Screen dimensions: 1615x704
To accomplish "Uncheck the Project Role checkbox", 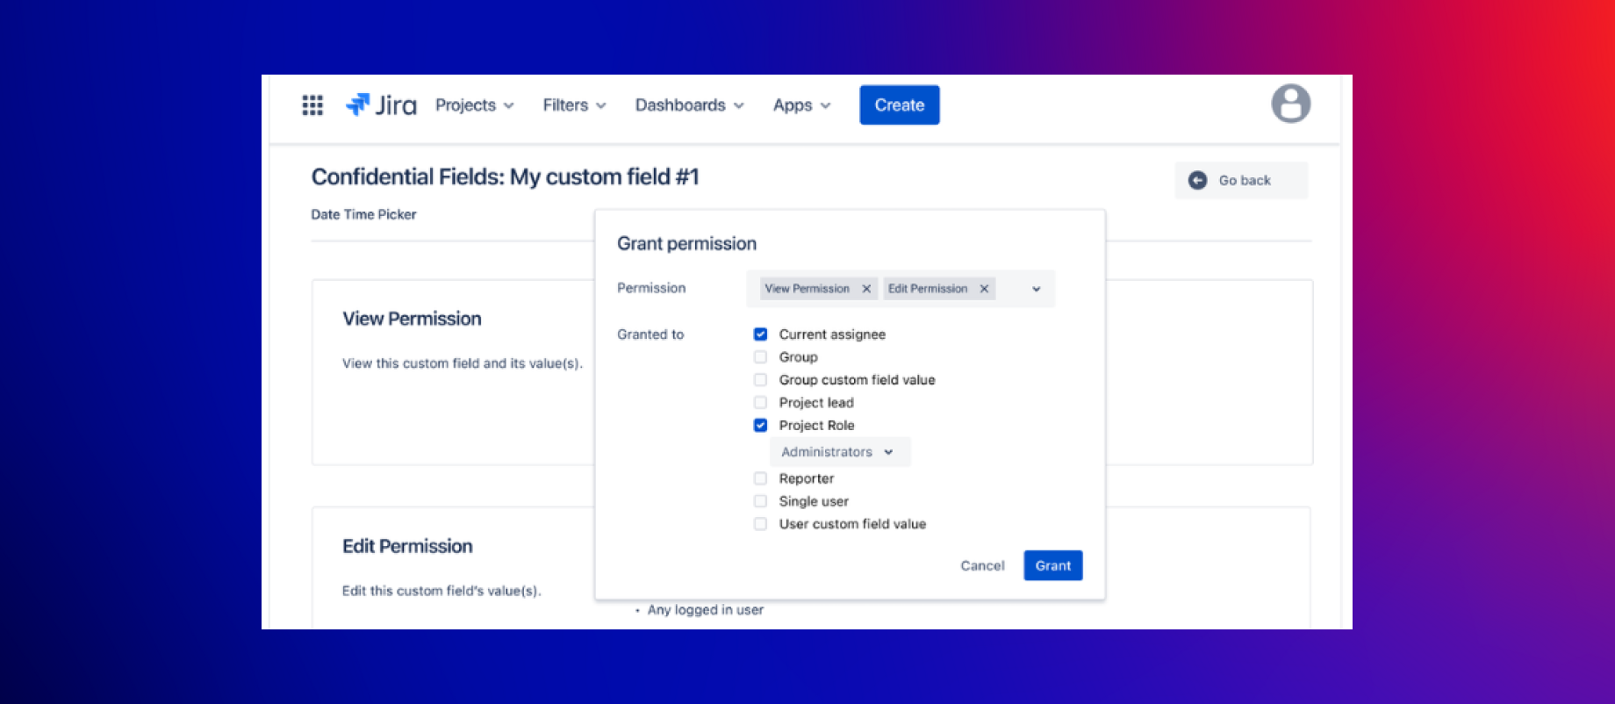I will [x=760, y=426].
